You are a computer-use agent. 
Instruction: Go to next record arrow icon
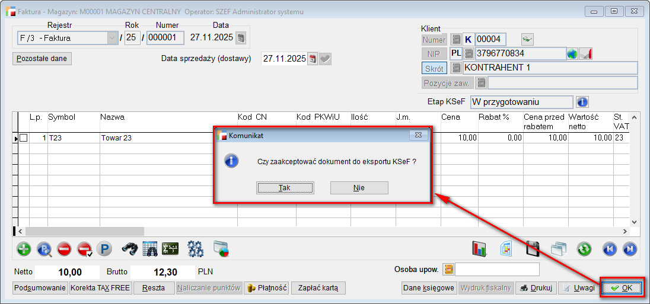pyautogui.click(x=630, y=249)
